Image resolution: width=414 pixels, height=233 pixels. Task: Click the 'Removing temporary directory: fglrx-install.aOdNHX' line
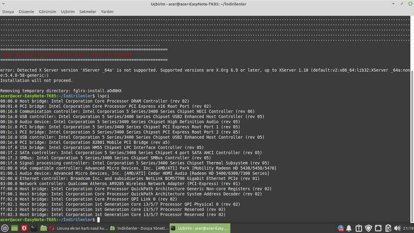(x=61, y=91)
